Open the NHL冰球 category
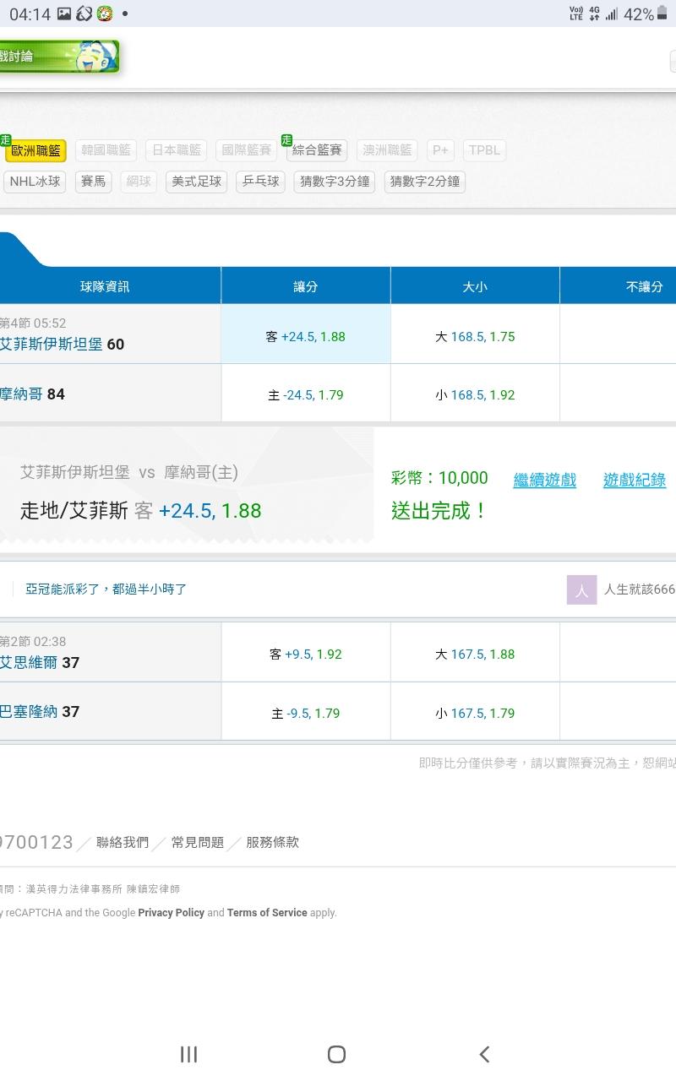 [x=35, y=182]
